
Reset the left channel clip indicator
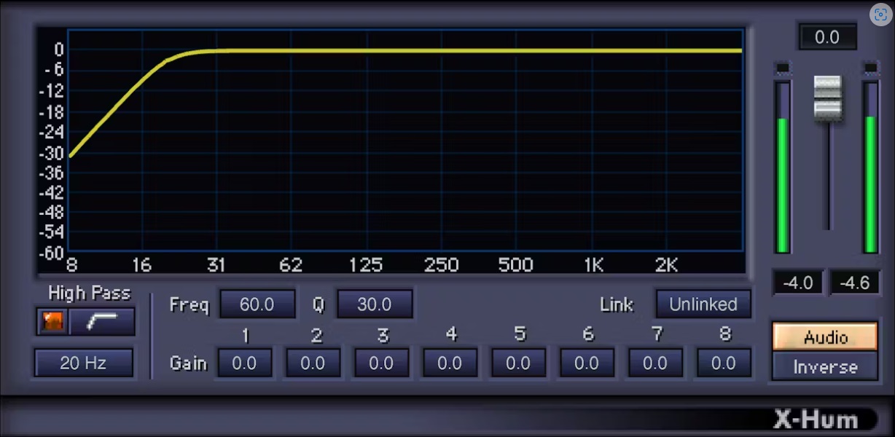[x=783, y=68]
